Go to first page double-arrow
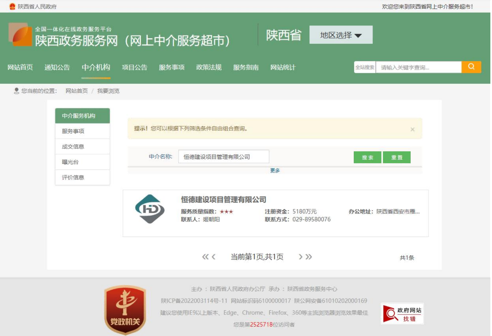This screenshot has height=336, width=492. (x=206, y=257)
